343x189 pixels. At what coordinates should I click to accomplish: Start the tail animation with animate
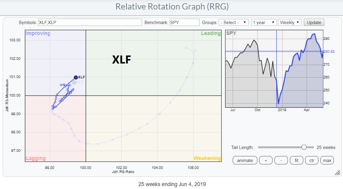(245, 161)
